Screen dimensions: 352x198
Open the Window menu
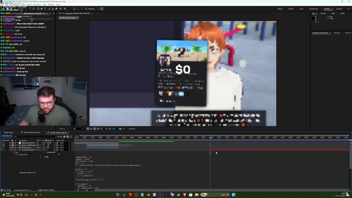point(51,4)
